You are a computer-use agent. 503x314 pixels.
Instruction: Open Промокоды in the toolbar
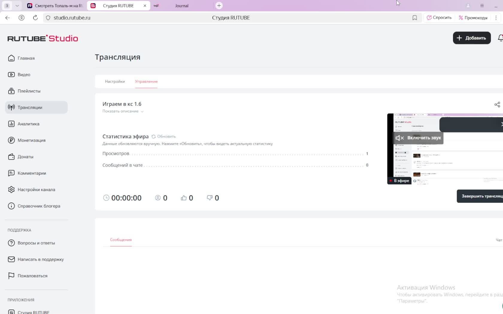coord(473,18)
